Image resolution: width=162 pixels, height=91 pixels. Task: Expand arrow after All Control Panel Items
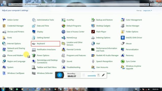tap(40, 5)
